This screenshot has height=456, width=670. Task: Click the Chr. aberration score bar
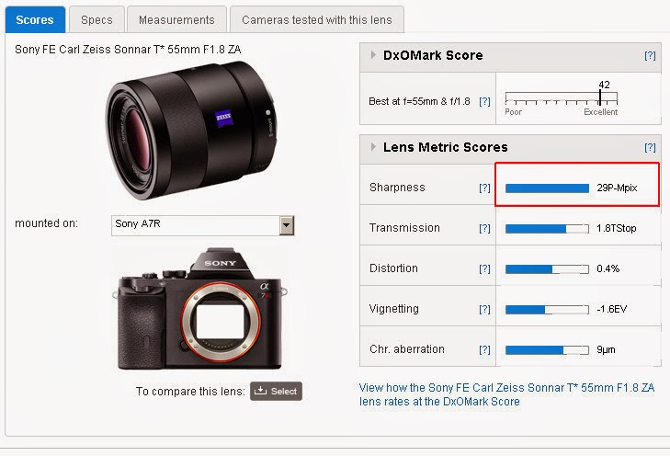pyautogui.click(x=547, y=350)
